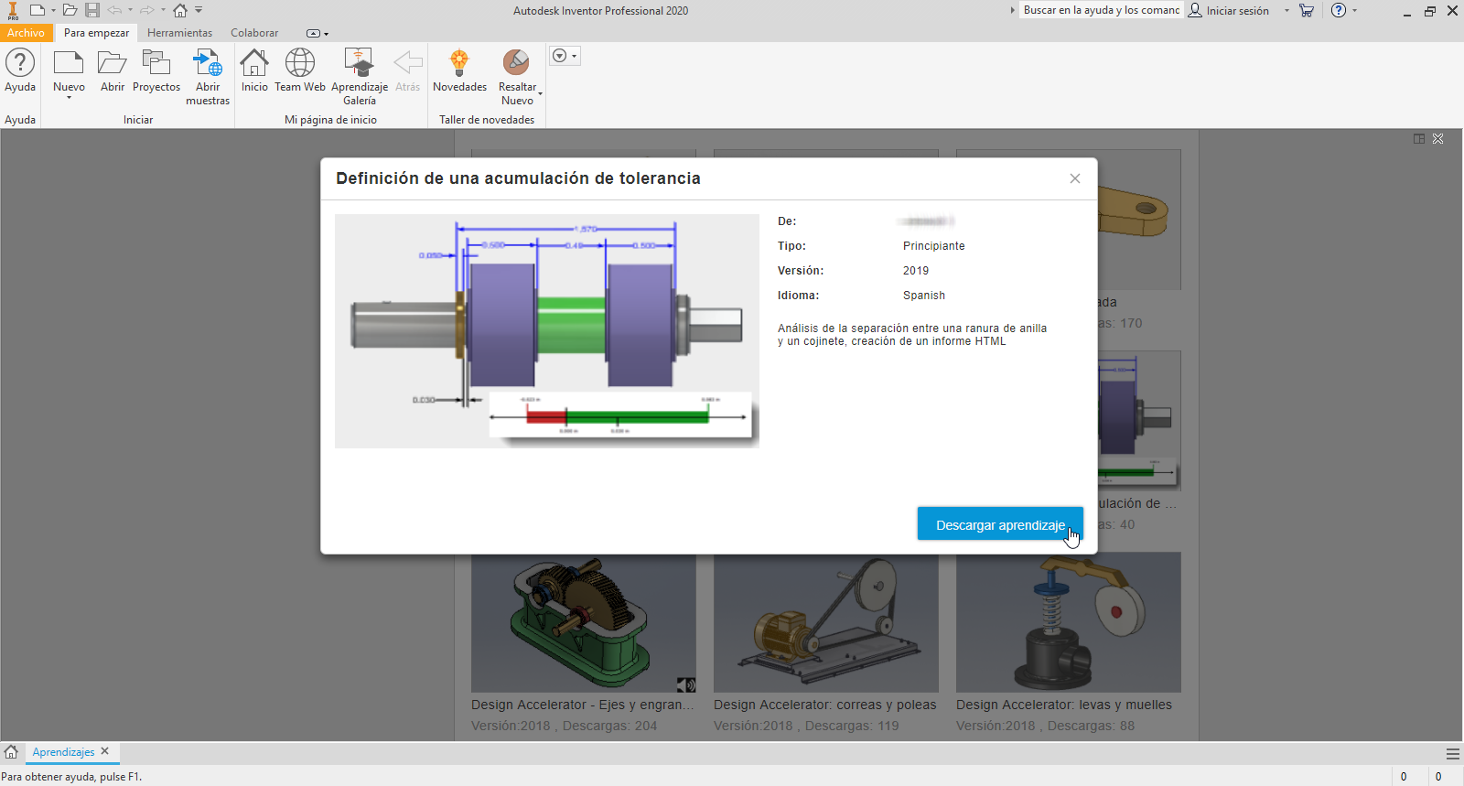Open the Autodesk shopping cart
1464x786 pixels.
point(1307,11)
